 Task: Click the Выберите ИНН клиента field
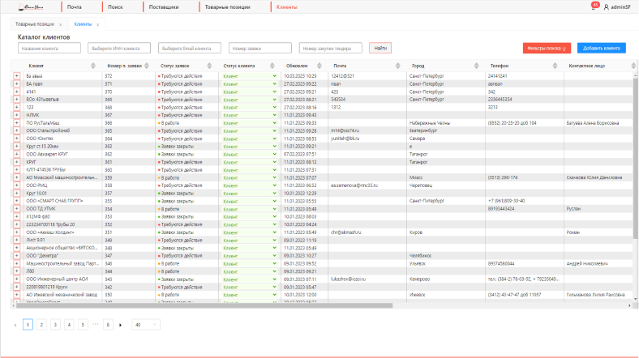[119, 48]
